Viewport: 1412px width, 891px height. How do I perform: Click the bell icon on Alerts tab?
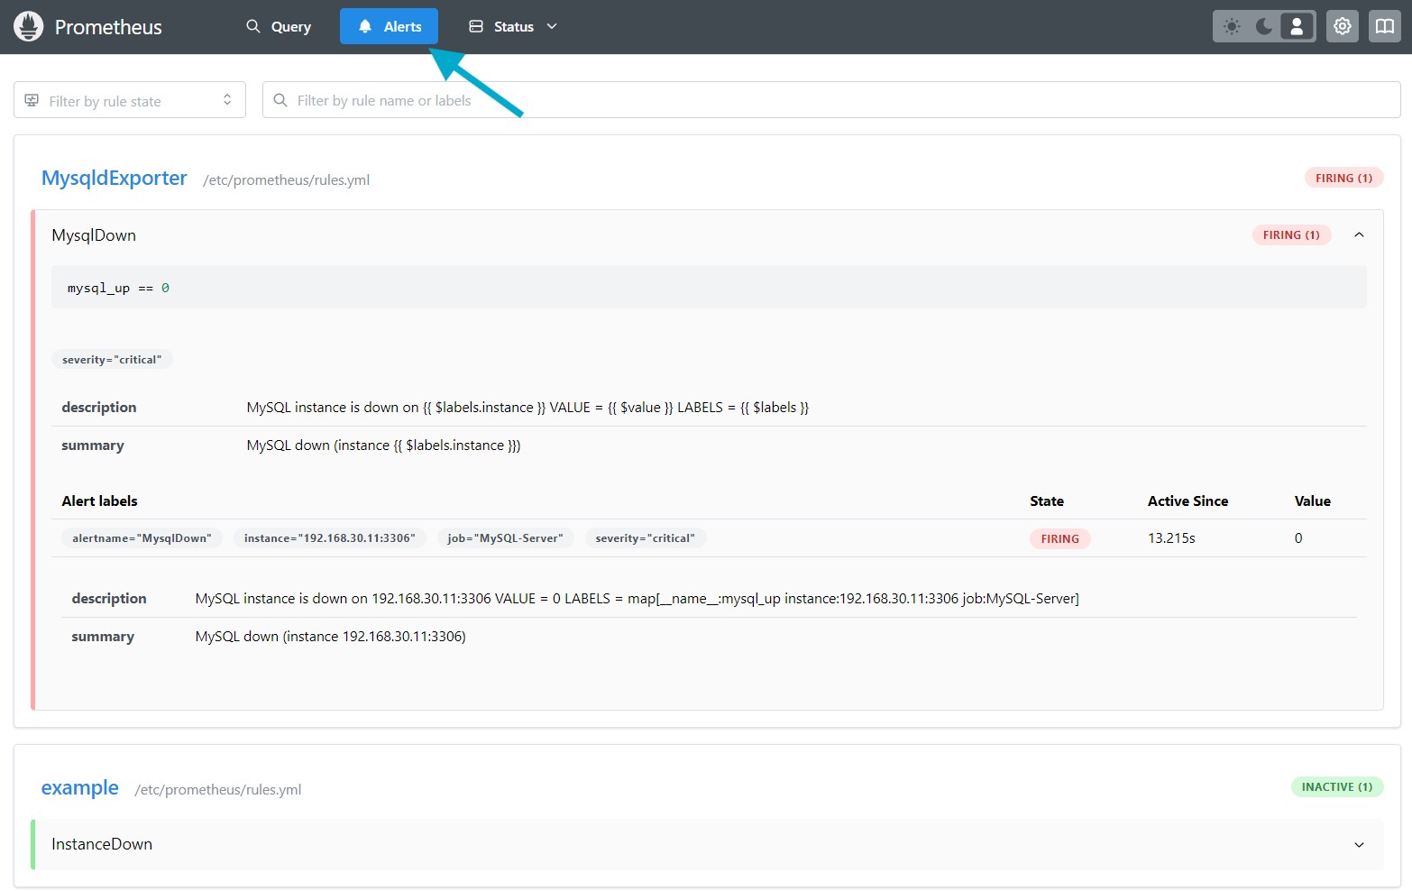tap(365, 27)
